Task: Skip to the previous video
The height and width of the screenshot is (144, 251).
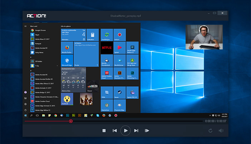Action: click(115, 131)
